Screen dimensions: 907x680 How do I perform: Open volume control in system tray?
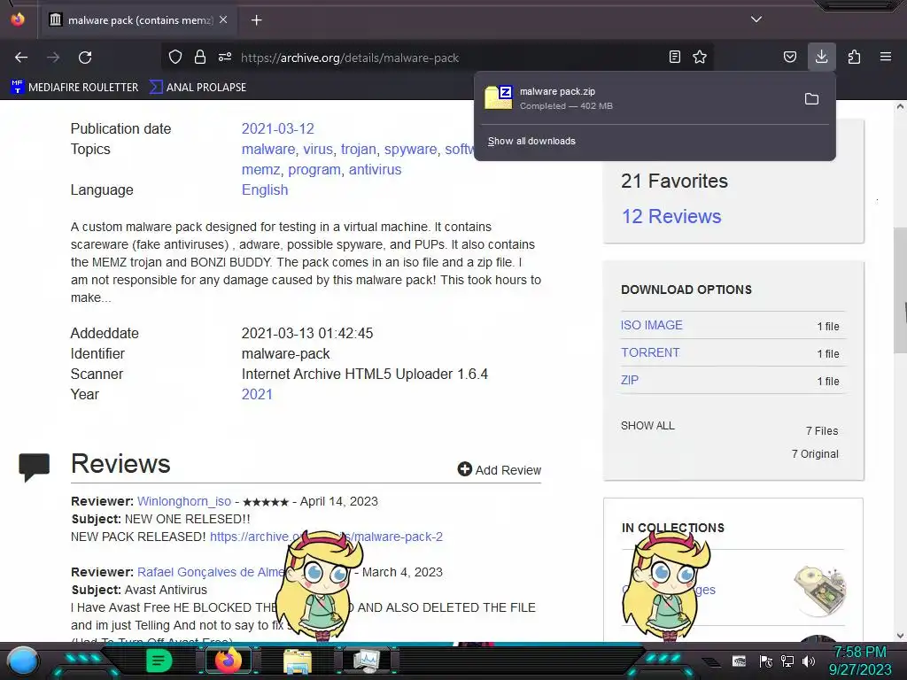coord(809,661)
